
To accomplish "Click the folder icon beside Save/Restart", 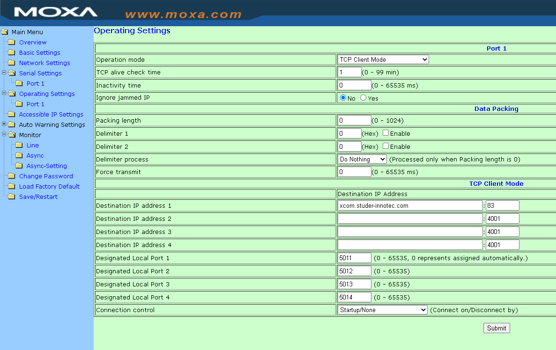I will coord(12,196).
